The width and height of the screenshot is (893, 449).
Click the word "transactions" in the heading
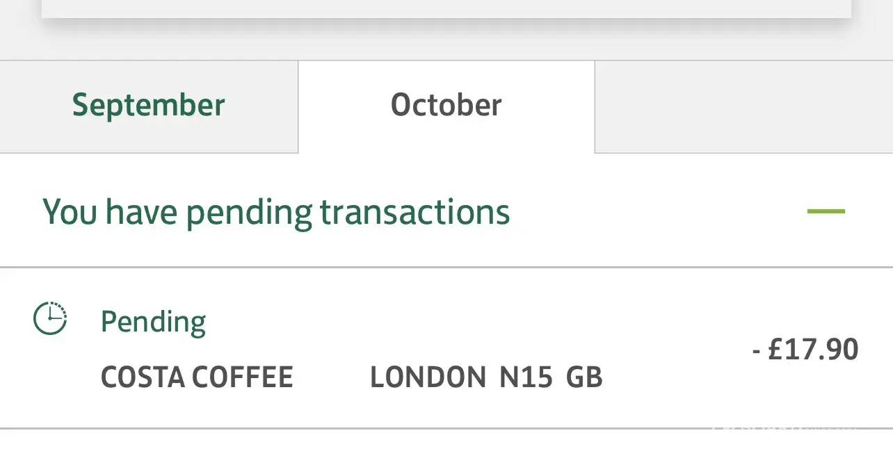415,211
